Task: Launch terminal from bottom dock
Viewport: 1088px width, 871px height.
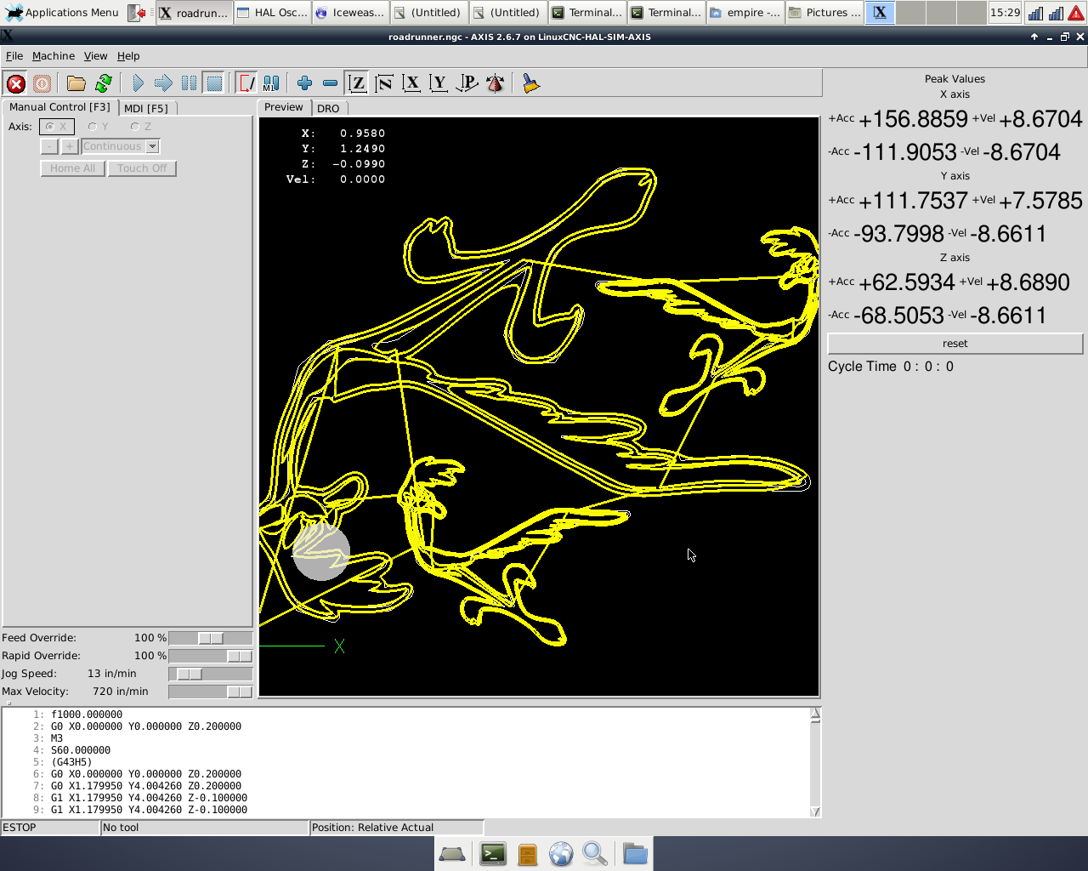Action: coord(493,854)
